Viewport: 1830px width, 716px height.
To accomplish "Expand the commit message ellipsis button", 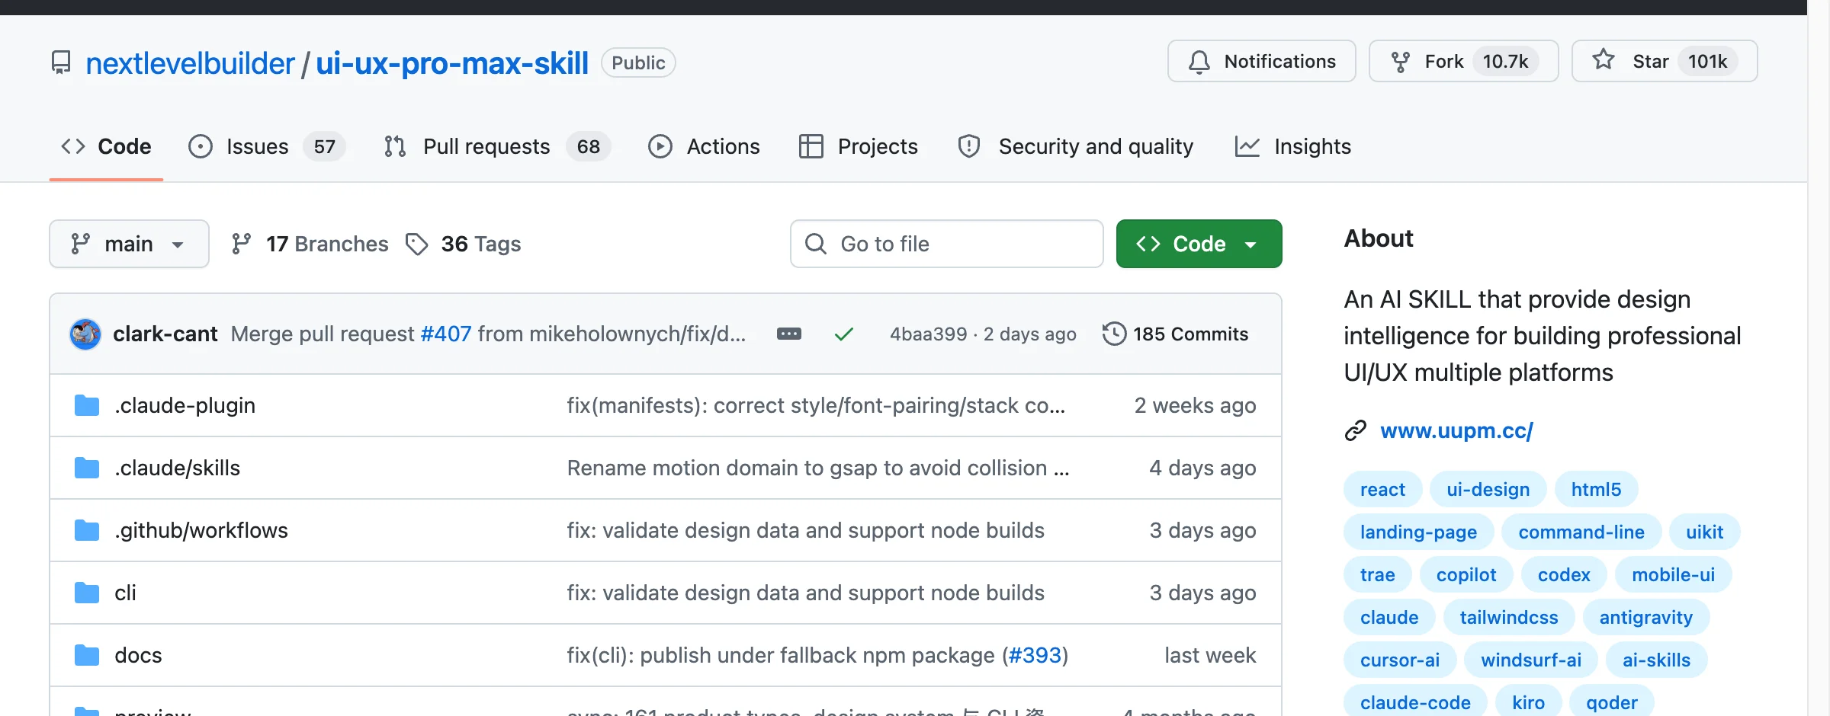I will point(788,334).
